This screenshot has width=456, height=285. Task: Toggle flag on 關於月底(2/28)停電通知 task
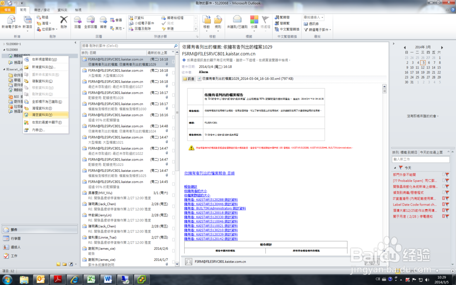(x=447, y=216)
